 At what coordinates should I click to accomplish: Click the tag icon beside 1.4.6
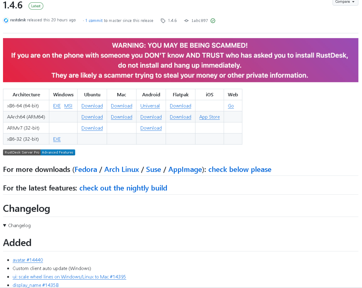tap(163, 21)
